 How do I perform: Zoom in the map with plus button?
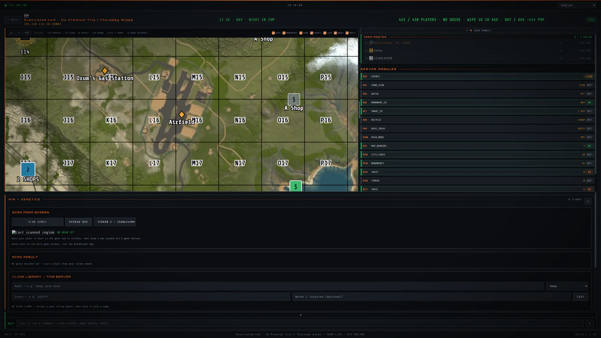pyautogui.click(x=11, y=33)
